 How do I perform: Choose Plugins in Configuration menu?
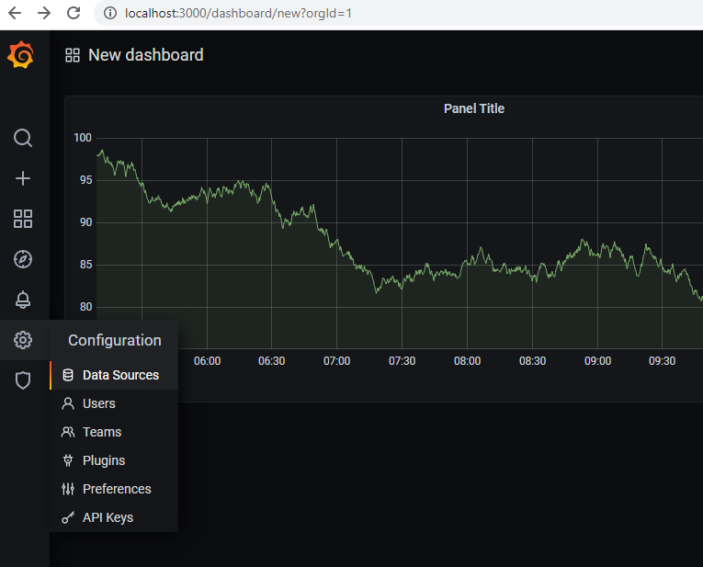114,460
